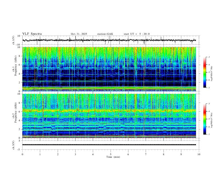Click the "-7" label on ch.2 color bar
Viewport: 224px width, 173px height.
tap(208, 134)
